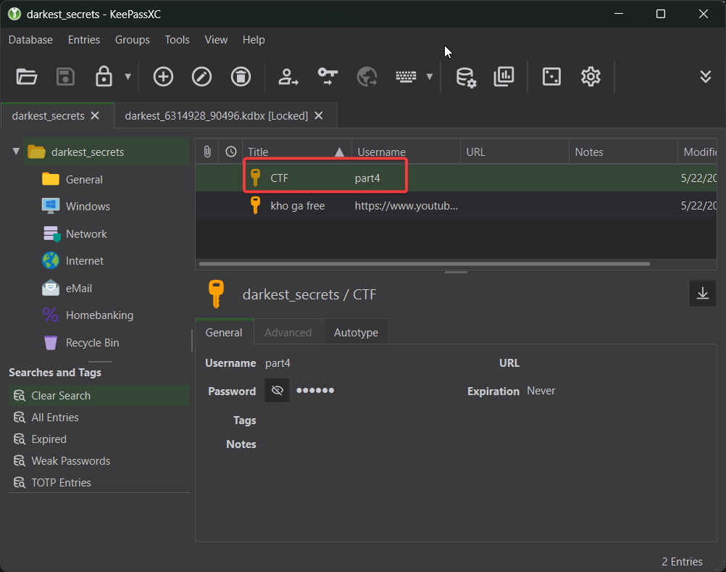Select the Network group
726x572 pixels.
point(86,234)
